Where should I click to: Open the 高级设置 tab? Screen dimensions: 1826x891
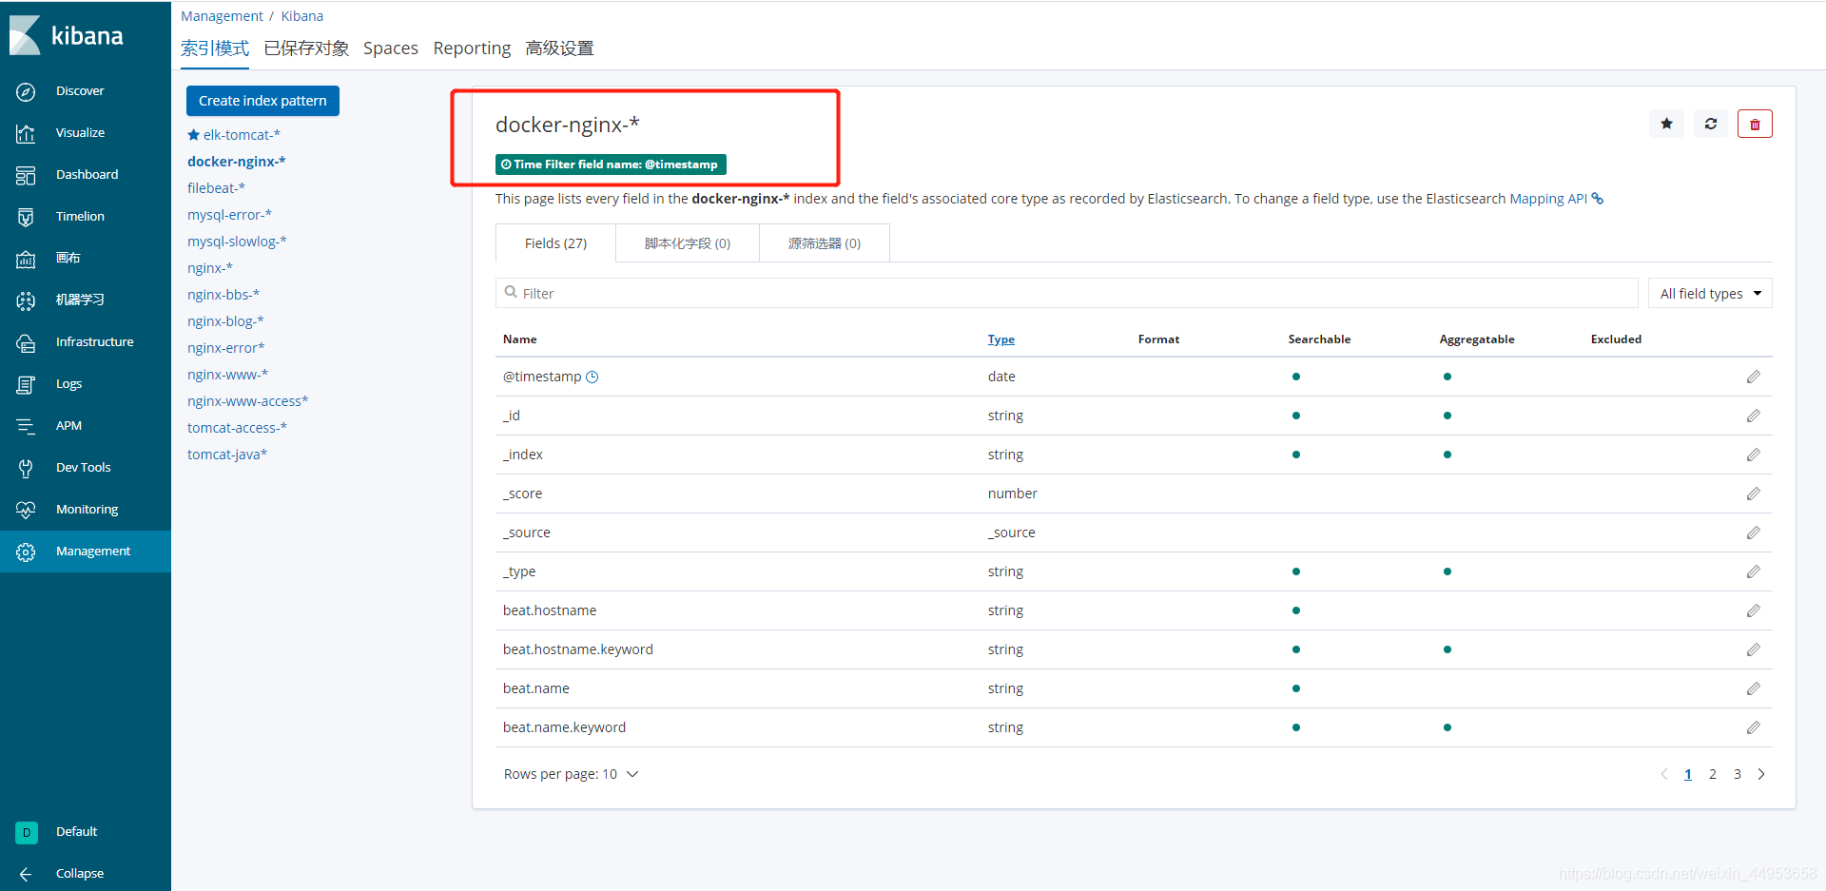559,48
